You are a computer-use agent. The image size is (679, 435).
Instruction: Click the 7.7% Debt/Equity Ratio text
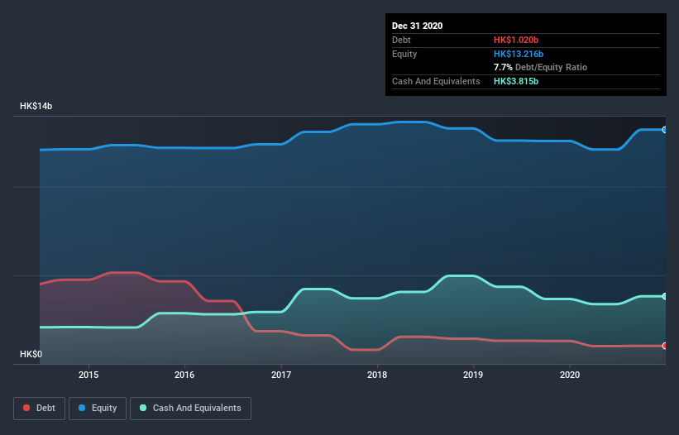540,67
